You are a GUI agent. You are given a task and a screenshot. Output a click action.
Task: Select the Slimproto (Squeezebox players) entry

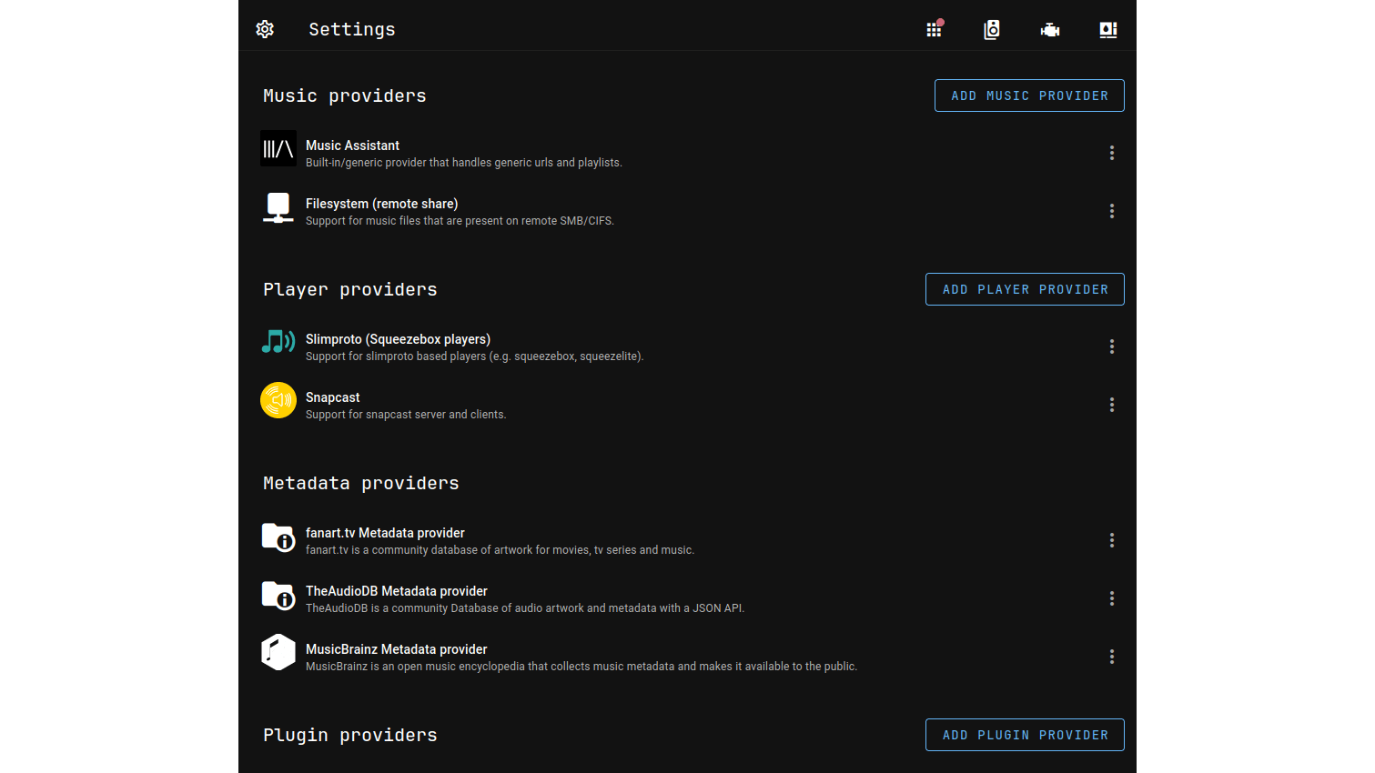coord(398,339)
